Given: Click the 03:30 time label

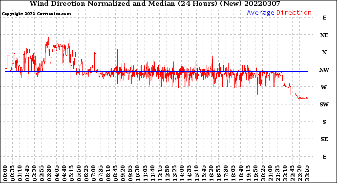Looking at the screenshot, I should [49, 173].
